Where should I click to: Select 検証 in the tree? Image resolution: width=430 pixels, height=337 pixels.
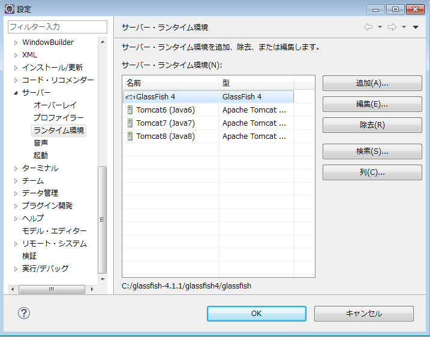pos(29,256)
